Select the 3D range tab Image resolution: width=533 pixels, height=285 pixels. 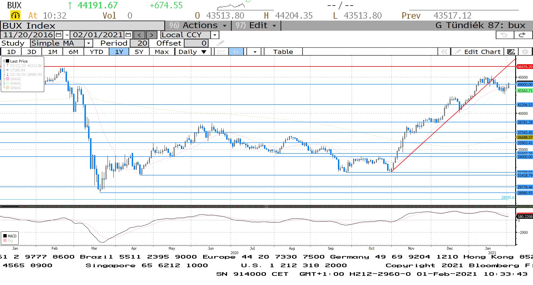click(32, 52)
